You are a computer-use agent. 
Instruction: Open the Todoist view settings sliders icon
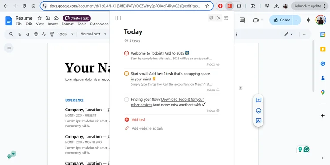[x=226, y=18]
